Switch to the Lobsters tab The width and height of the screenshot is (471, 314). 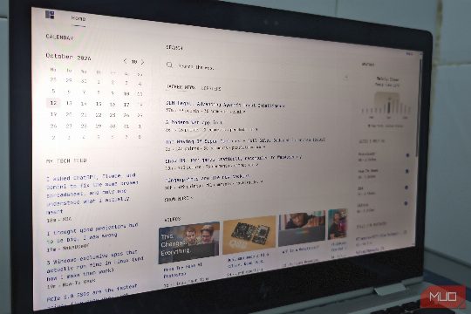tap(210, 88)
